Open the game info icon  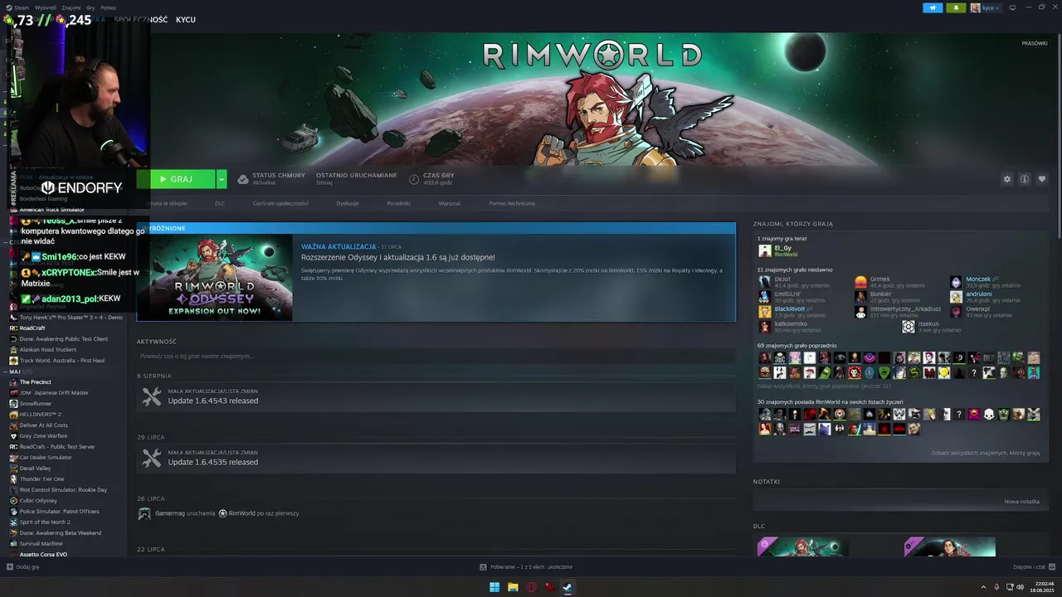pos(1025,179)
